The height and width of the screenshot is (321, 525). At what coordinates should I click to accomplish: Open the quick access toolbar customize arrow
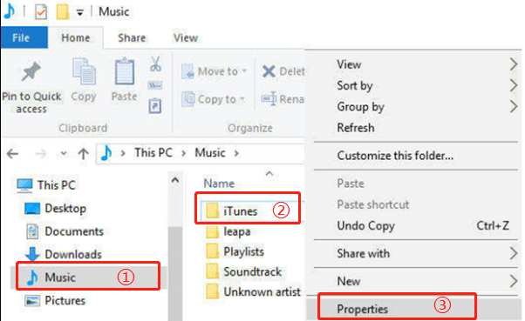79,13
